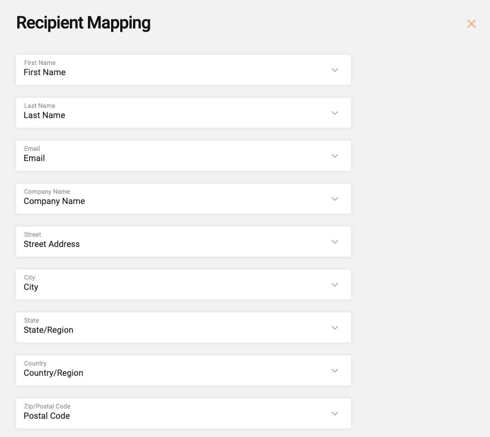Click the First Name chevron arrow
Image resolution: width=490 pixels, height=437 pixels.
[335, 70]
